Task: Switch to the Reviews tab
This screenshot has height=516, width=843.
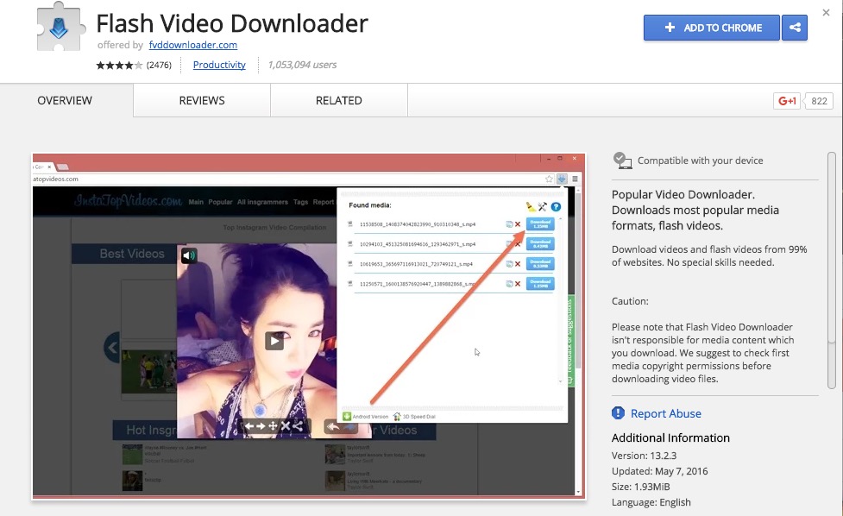Action: click(x=202, y=101)
